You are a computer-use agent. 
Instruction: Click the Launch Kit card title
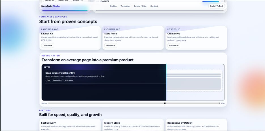(47, 34)
